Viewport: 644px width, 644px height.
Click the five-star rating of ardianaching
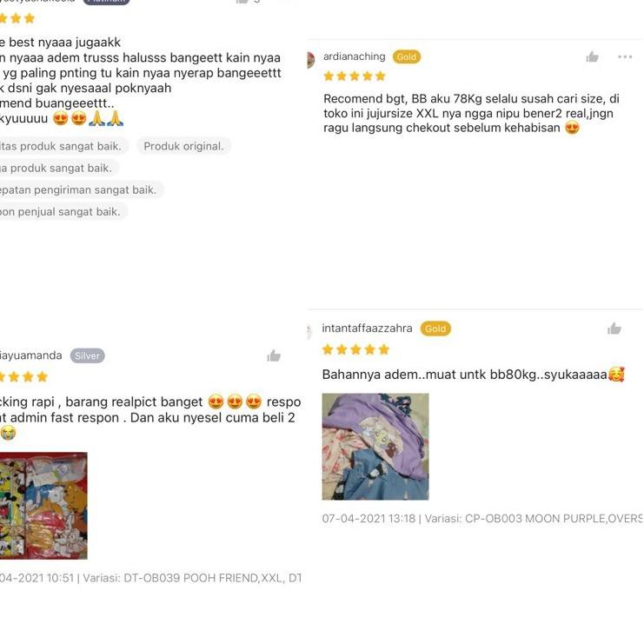pos(355,76)
